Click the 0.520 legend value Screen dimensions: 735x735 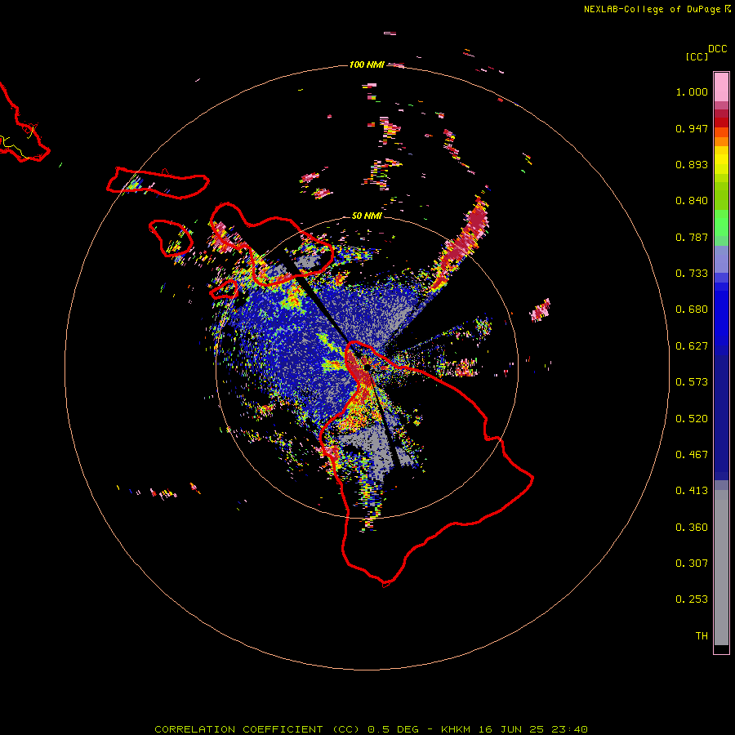tap(692, 419)
